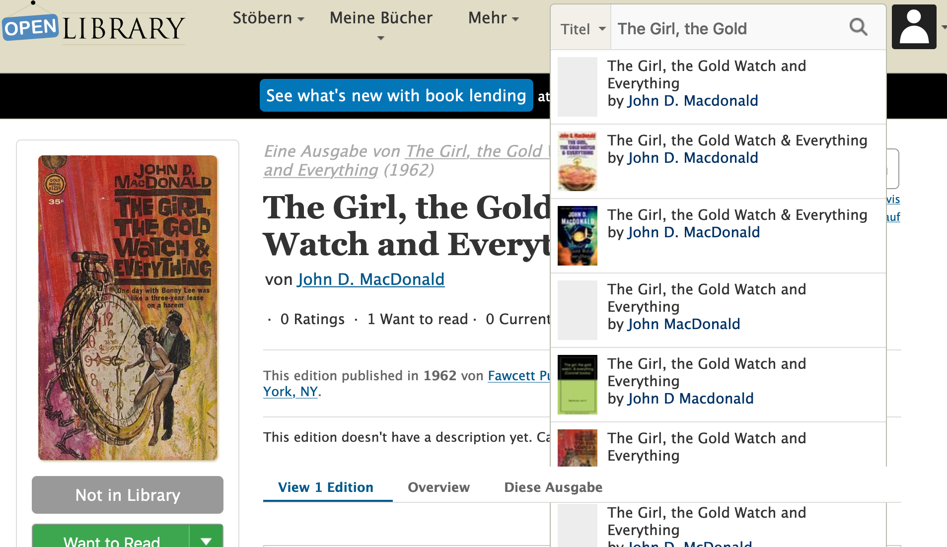Click author link 'John D. MacDonald' in third suggestion
This screenshot has height=547, width=947.
tap(694, 232)
